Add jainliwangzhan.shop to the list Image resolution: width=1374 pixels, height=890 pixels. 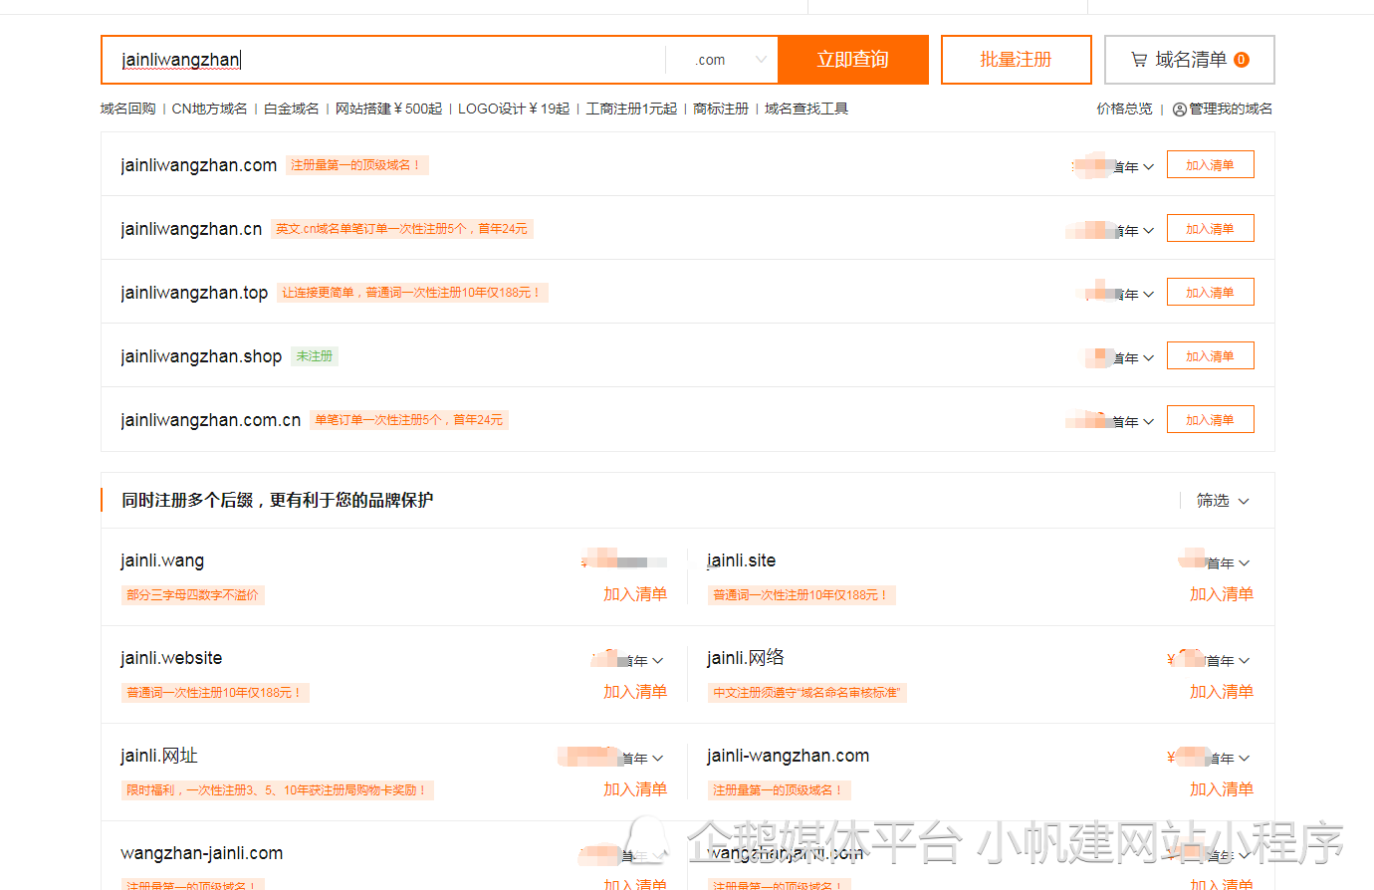(x=1210, y=356)
